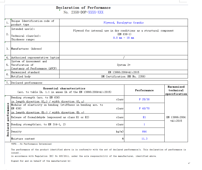Select the formaldehyde class value E1

pos(144,117)
